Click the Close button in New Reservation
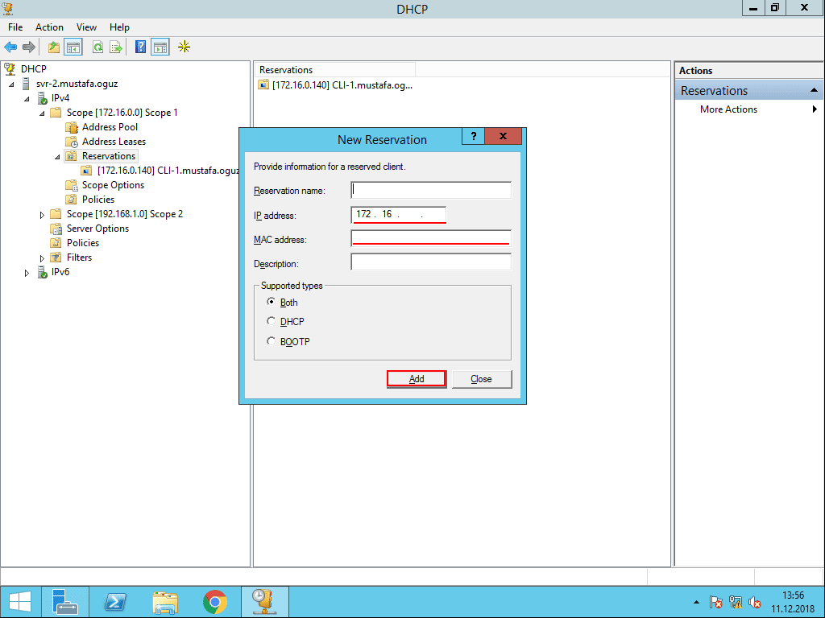 pos(482,379)
